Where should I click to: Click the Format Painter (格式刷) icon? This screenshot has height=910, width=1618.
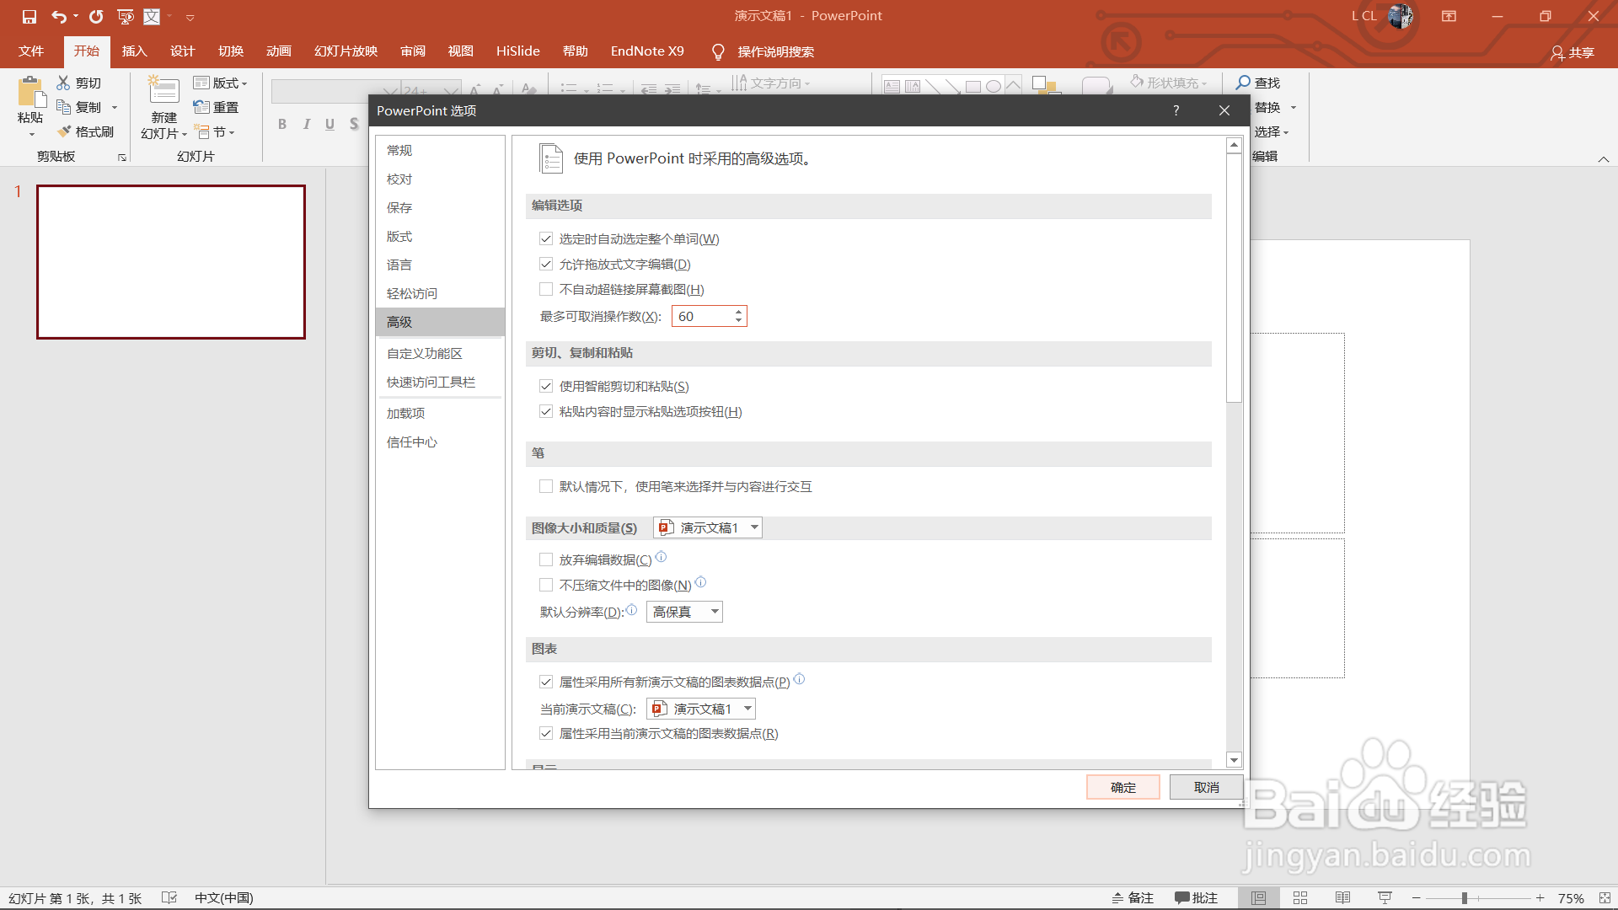click(x=64, y=131)
